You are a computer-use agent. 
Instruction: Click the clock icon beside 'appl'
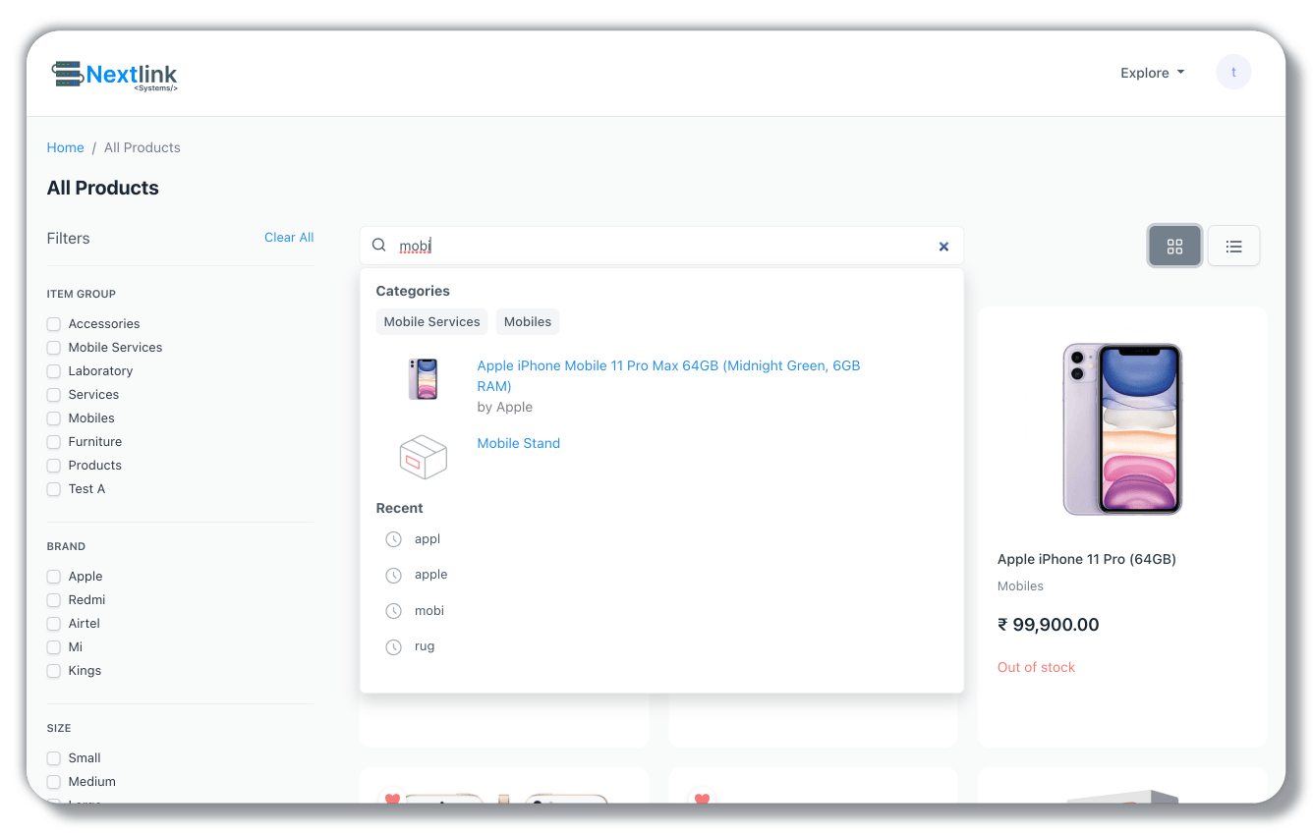pyautogui.click(x=393, y=539)
